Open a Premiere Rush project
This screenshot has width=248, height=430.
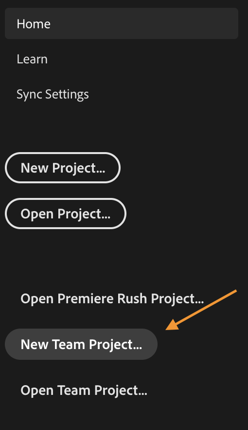coord(112,299)
